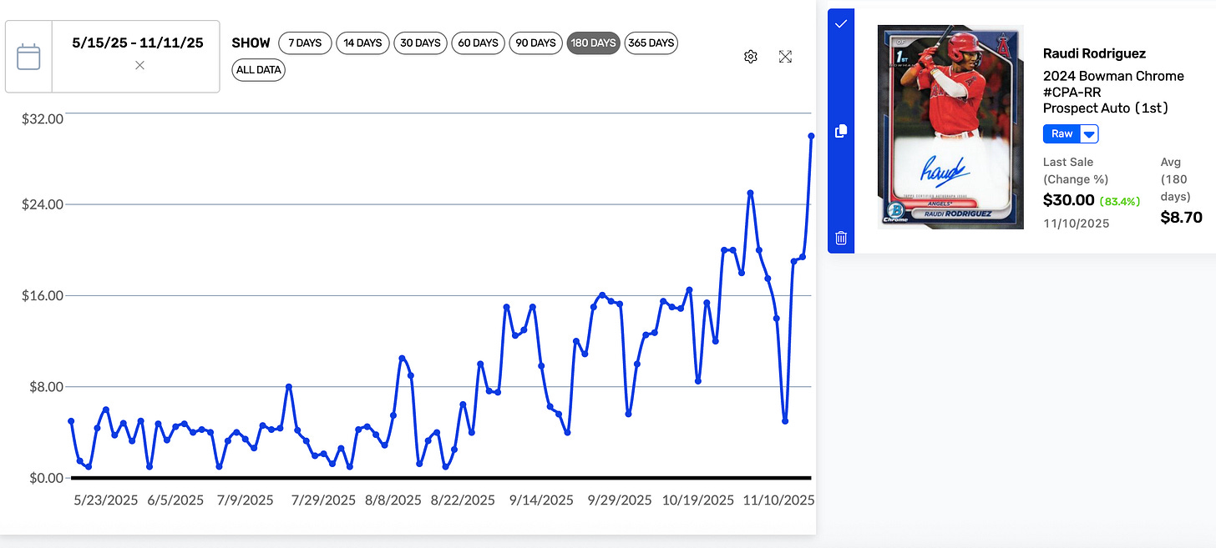Click the checkmark icon on the card sidebar

(x=841, y=23)
